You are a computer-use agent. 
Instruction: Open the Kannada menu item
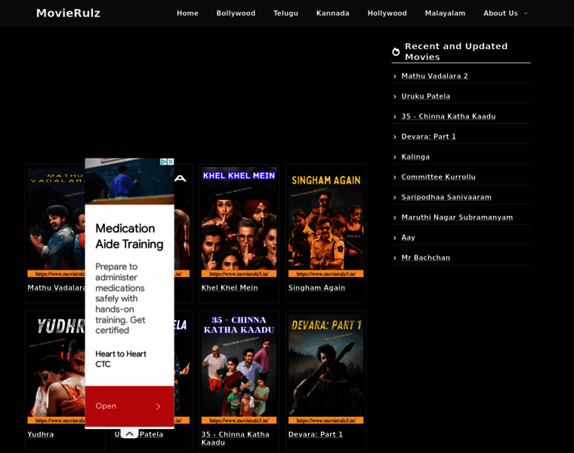tap(333, 13)
